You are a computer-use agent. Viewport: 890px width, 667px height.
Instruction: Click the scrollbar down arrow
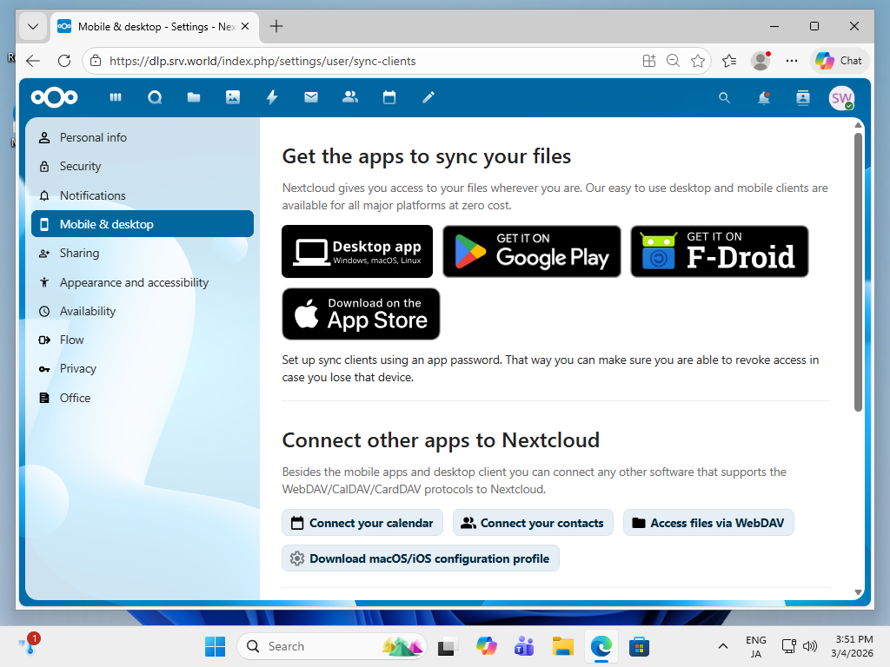point(858,592)
